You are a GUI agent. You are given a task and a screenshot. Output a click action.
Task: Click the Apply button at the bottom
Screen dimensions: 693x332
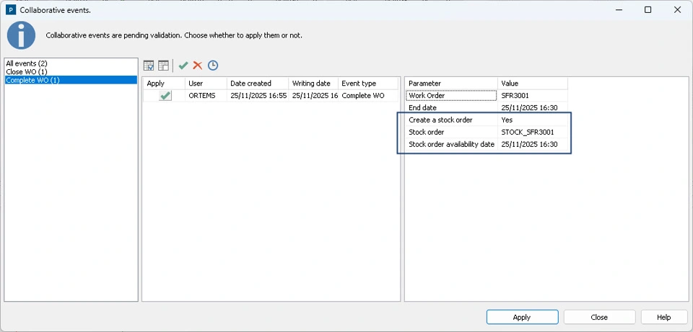pos(522,317)
